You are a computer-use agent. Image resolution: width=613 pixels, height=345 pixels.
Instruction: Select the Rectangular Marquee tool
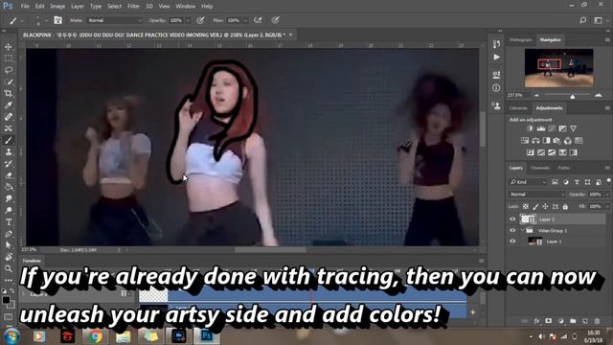click(9, 58)
